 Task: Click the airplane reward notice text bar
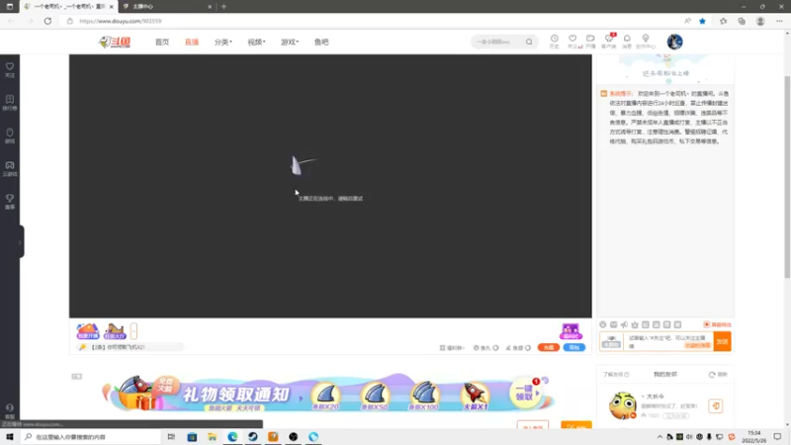pyautogui.click(x=132, y=347)
